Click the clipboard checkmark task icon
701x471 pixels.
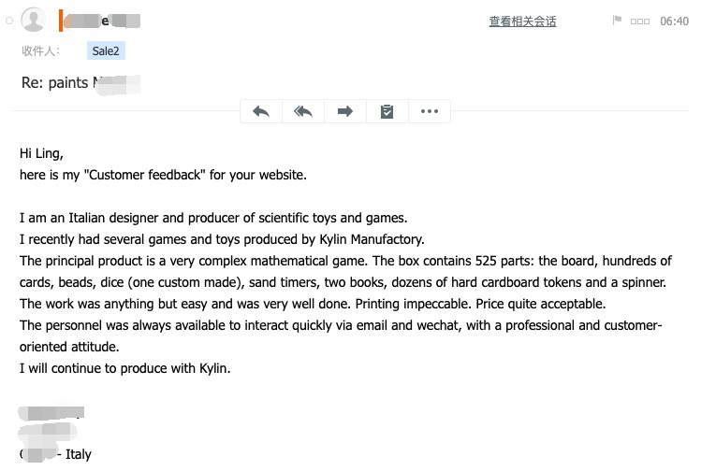[x=387, y=111]
